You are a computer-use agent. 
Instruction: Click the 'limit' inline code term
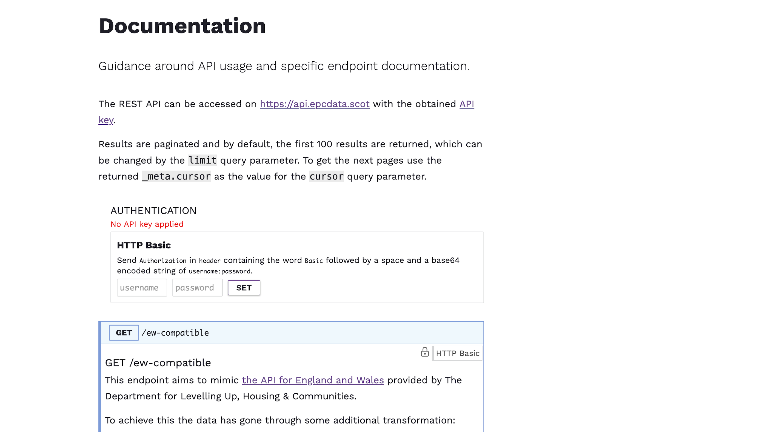click(x=202, y=160)
